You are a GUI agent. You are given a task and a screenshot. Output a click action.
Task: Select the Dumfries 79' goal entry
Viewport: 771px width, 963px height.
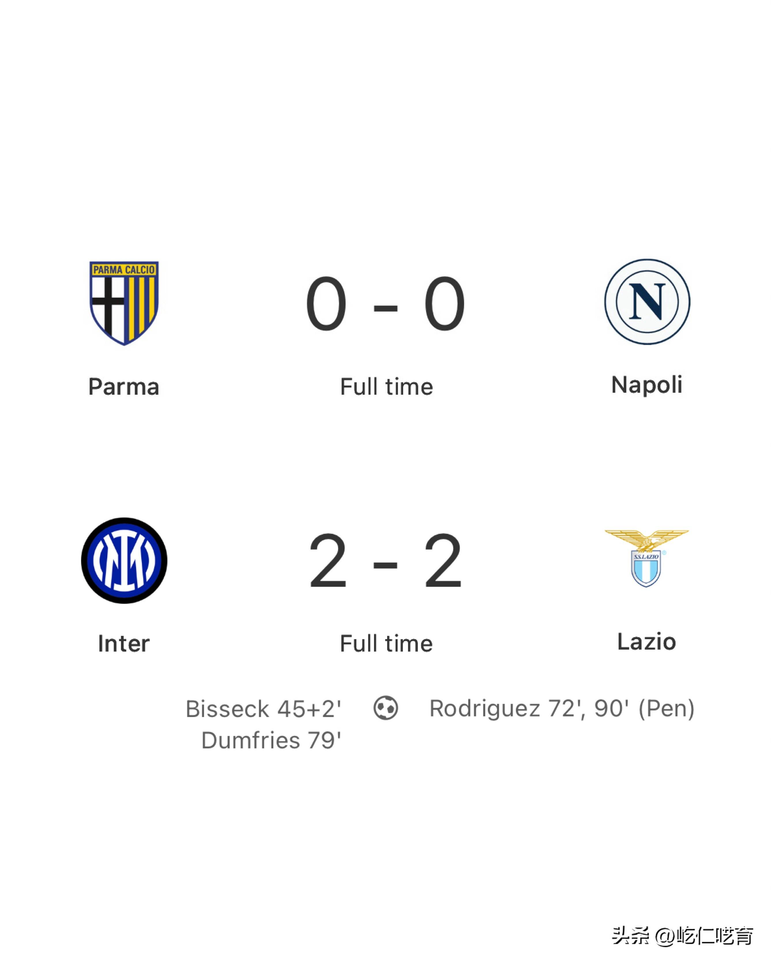(271, 741)
